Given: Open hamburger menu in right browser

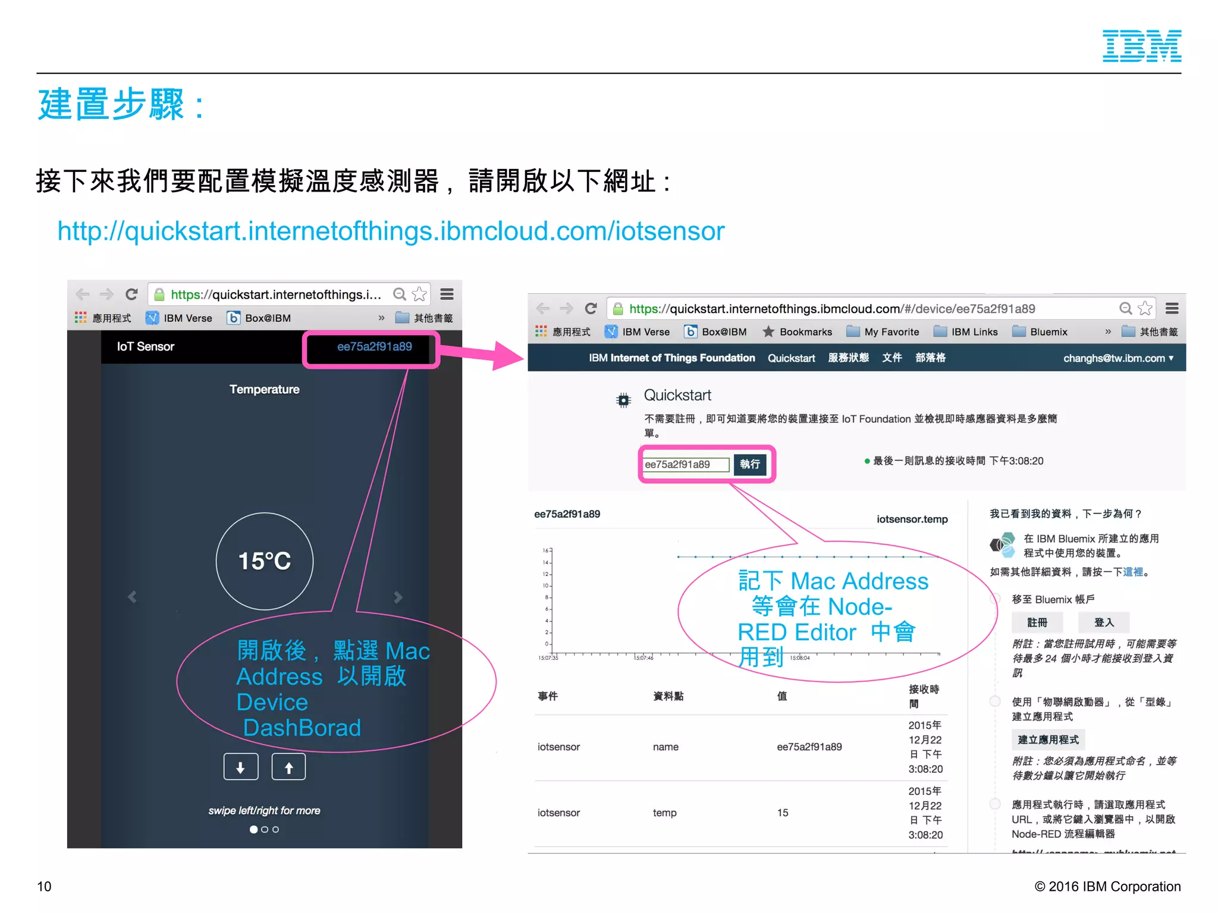Looking at the screenshot, I should pyautogui.click(x=1172, y=308).
